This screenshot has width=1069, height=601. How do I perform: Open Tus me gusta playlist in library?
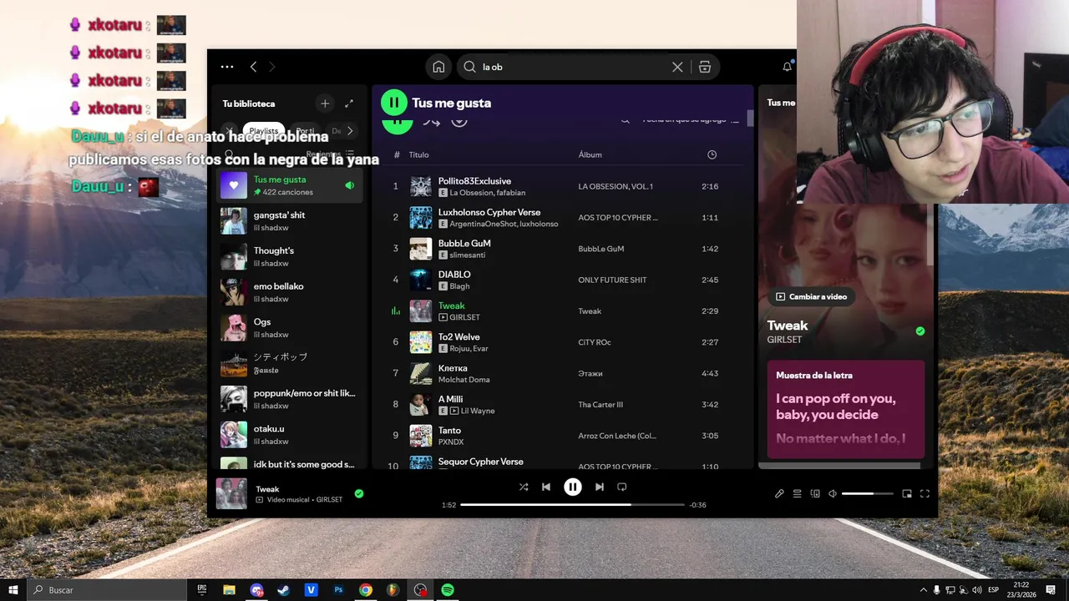pyautogui.click(x=290, y=185)
